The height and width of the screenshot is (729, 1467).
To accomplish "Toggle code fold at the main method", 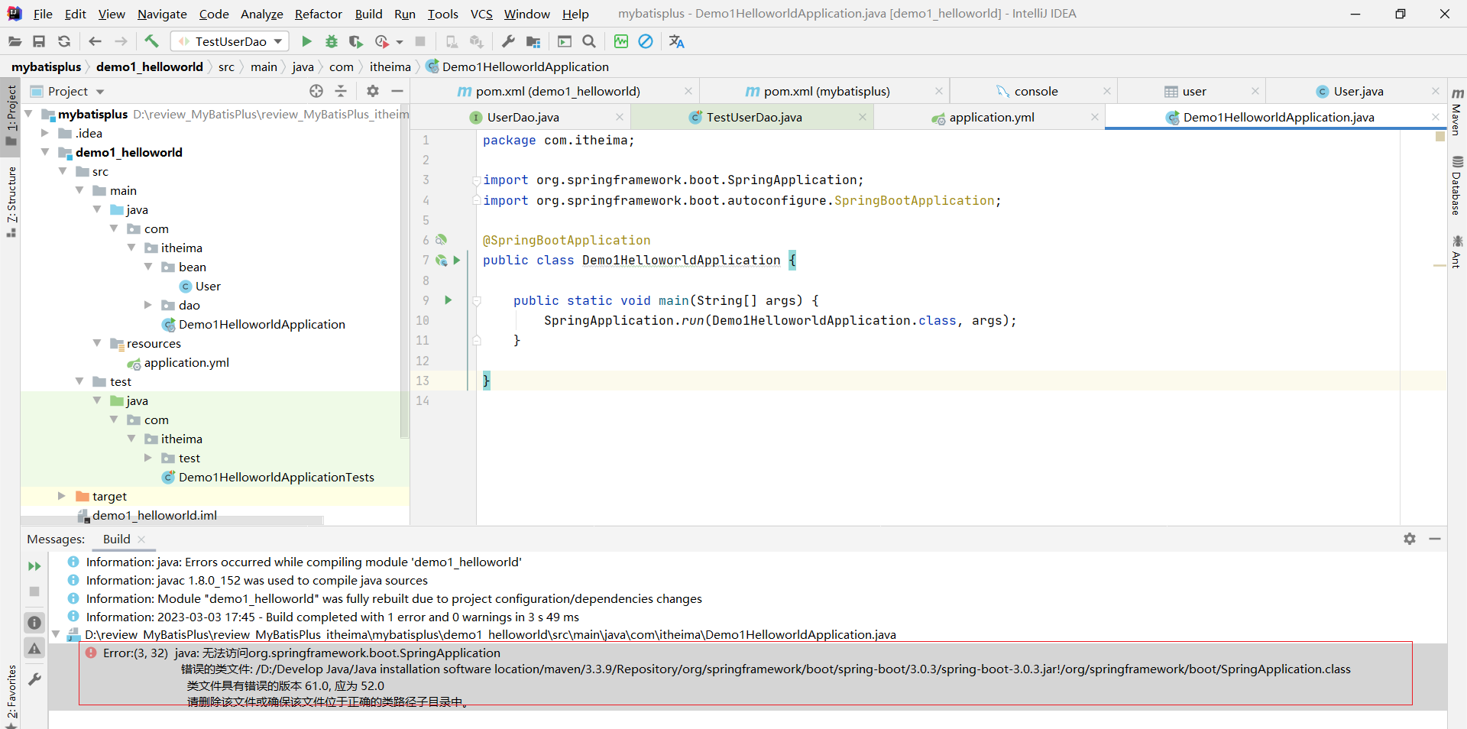I will (x=476, y=301).
